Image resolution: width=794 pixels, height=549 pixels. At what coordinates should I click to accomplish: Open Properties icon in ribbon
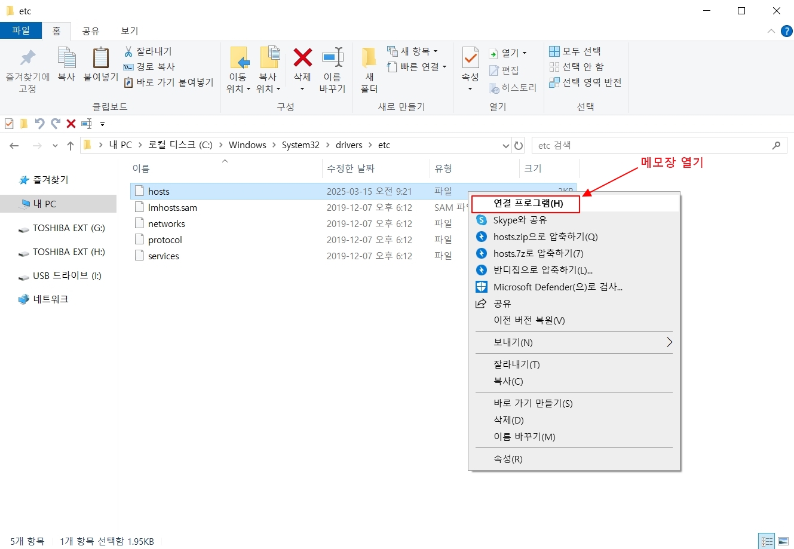click(x=470, y=59)
